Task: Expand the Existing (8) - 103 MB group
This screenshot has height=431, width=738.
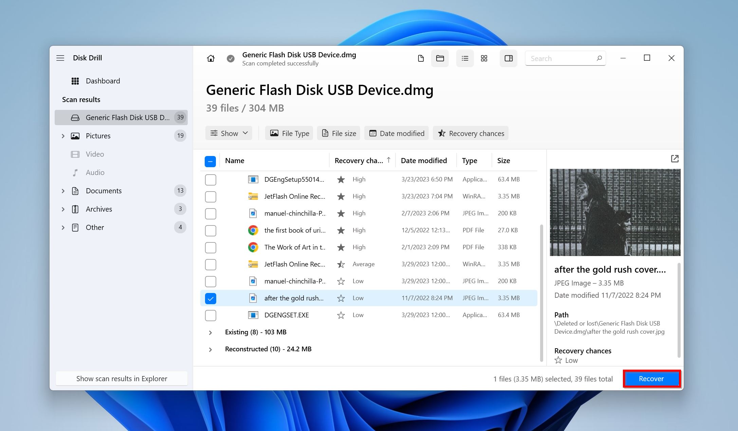Action: pyautogui.click(x=210, y=331)
